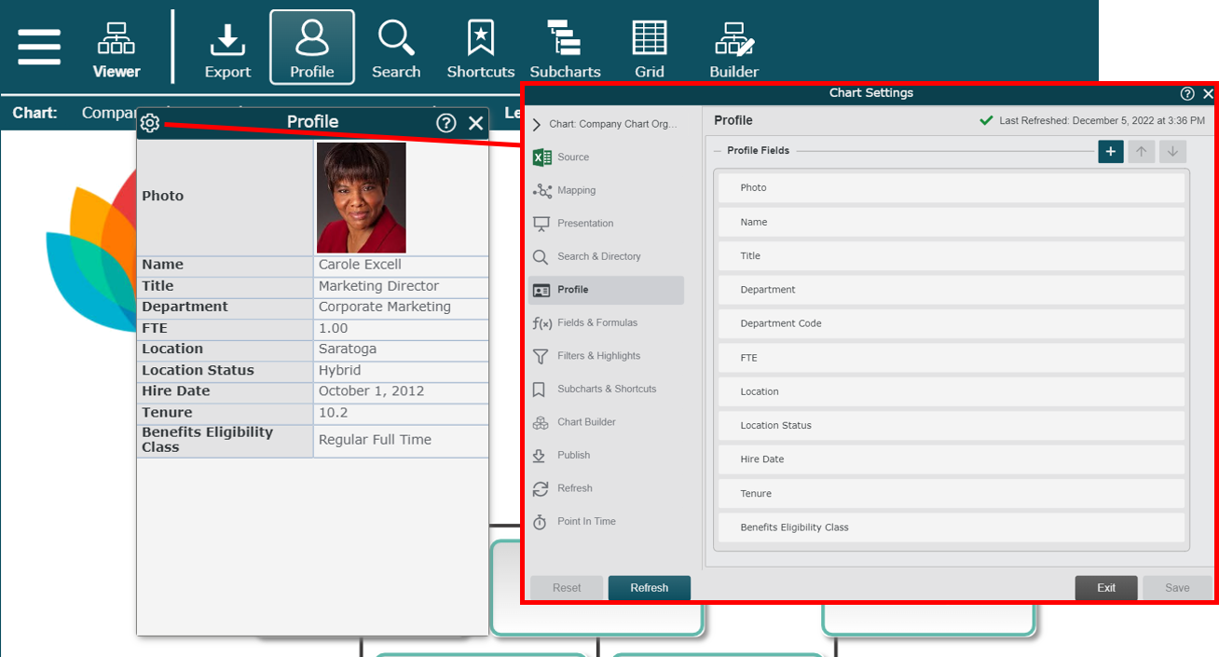
Task: Click the Profile panel gear icon
Action: (x=150, y=122)
